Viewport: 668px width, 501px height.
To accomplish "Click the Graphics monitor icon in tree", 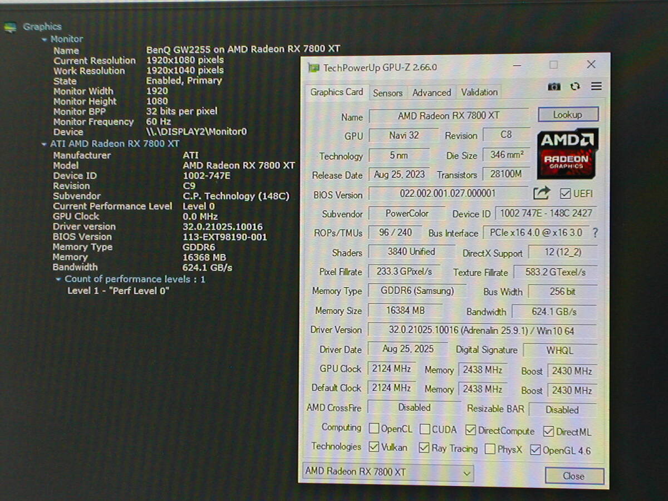I will tap(10, 27).
